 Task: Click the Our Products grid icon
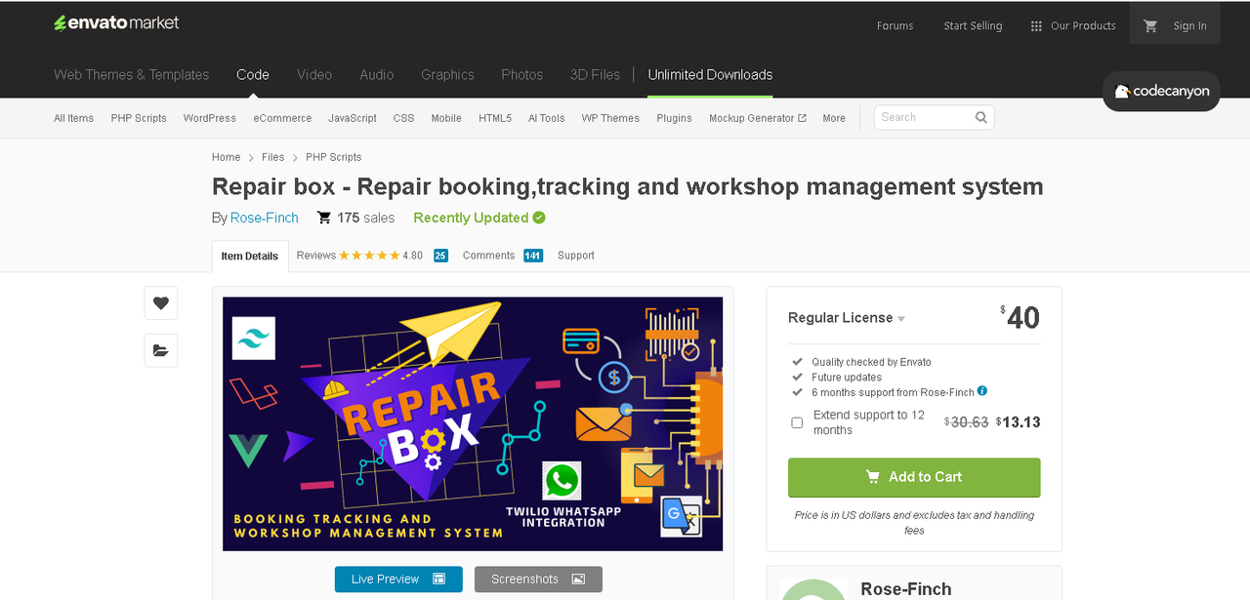coord(1036,26)
